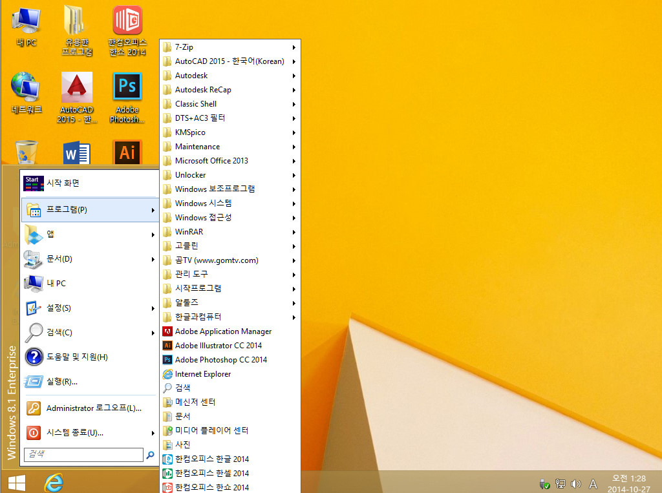
Task: Expand the 7-Zip folder submenu arrow
Action: pos(294,47)
